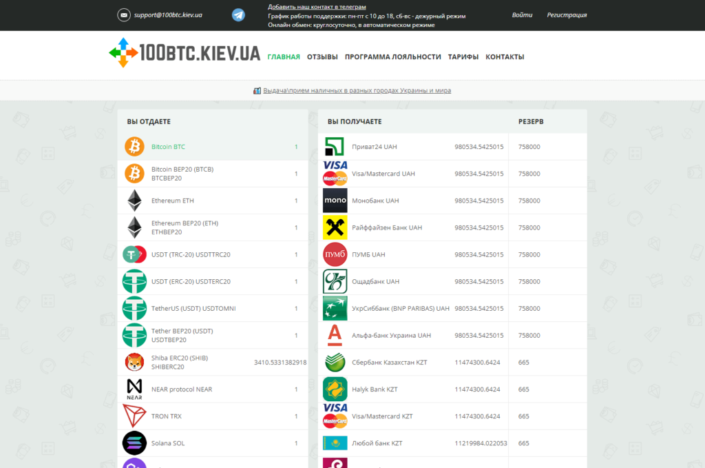The width and height of the screenshot is (705, 468).
Task: Go to the ОТЗЫВЫ page
Action: (x=322, y=57)
